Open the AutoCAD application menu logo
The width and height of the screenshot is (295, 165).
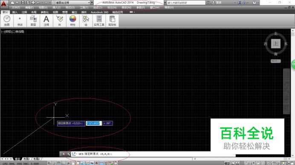click(x=4, y=4)
